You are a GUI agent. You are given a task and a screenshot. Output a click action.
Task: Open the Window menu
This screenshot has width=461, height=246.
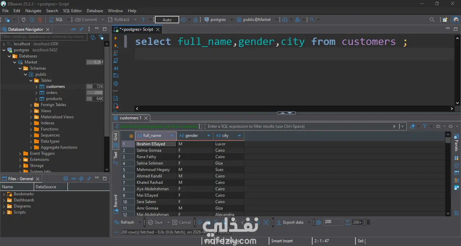tap(115, 11)
